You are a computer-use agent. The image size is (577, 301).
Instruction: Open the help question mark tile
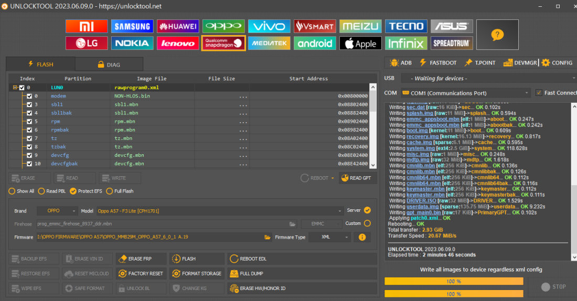tap(497, 35)
